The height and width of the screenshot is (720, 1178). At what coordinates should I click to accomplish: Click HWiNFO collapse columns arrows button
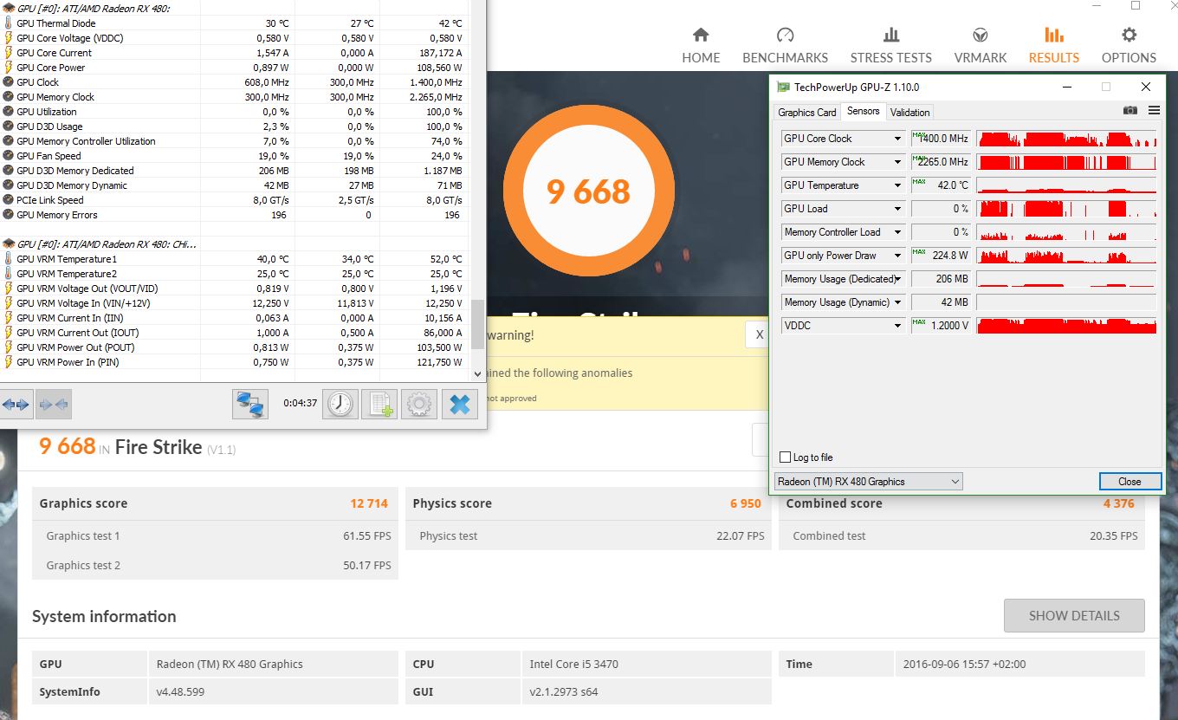tap(54, 404)
